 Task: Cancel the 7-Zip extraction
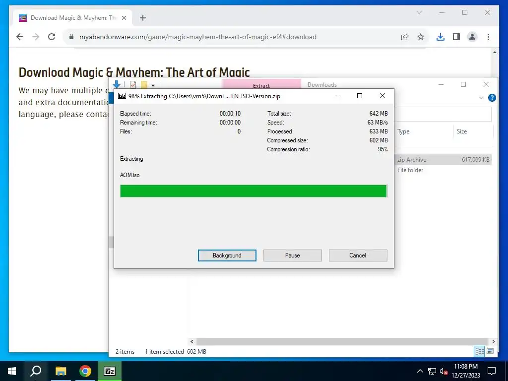(358, 255)
